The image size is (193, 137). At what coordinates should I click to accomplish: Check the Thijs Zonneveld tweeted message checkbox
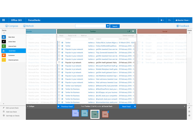pos(59,52)
